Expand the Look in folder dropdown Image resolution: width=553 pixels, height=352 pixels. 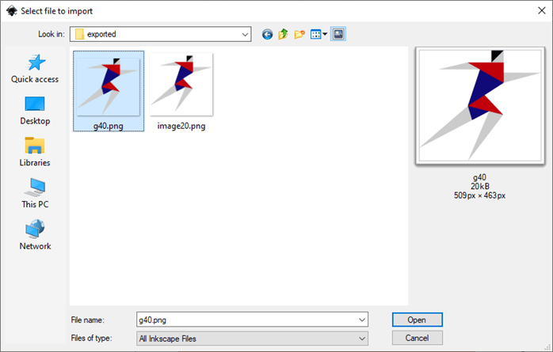tap(245, 35)
